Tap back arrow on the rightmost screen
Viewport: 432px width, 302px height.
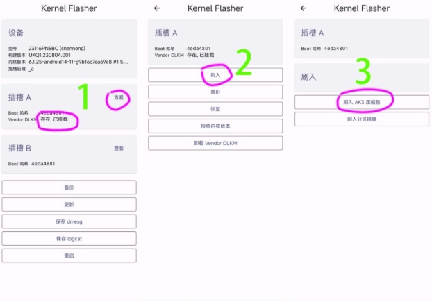(x=304, y=8)
